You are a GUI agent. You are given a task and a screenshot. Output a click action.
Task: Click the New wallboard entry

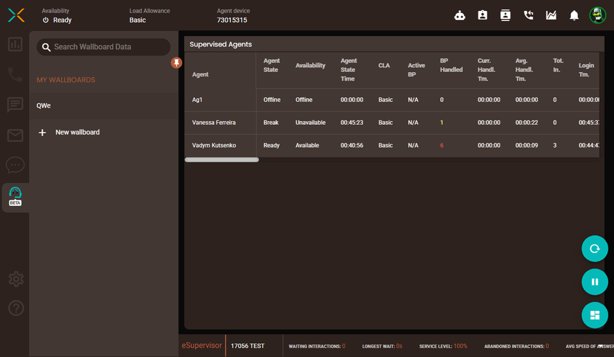point(77,132)
